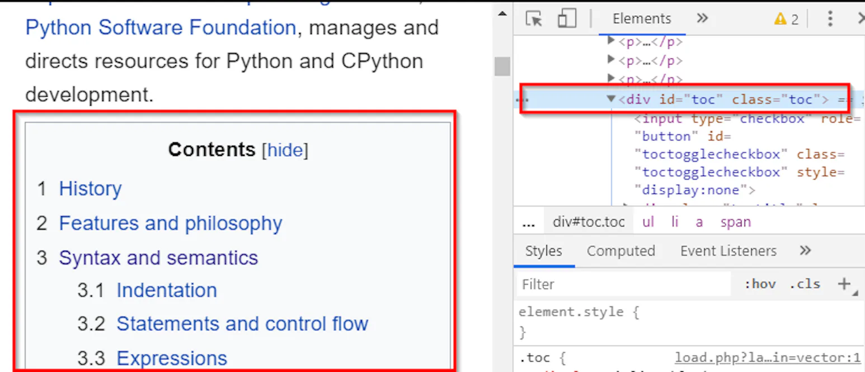The height and width of the screenshot is (372, 865).
Task: Expand the first collapsed <p> element
Action: point(612,41)
